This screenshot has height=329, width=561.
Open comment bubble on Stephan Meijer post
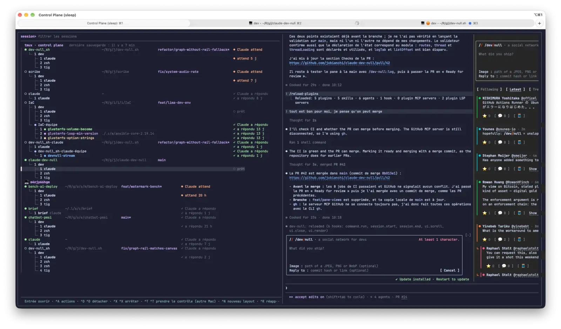click(x=502, y=169)
